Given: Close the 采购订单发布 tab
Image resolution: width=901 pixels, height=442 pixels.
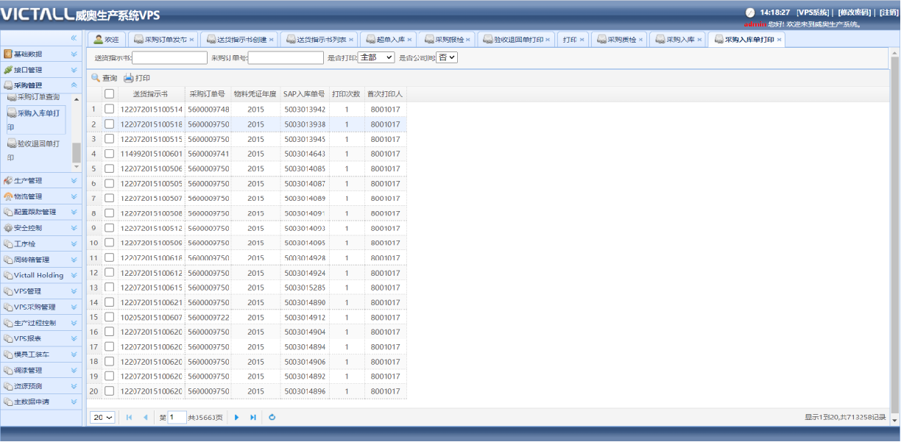Looking at the screenshot, I should point(192,40).
